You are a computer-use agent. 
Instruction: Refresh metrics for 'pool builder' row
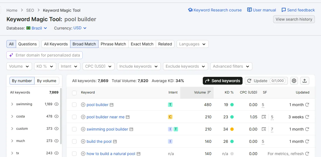click(x=307, y=105)
